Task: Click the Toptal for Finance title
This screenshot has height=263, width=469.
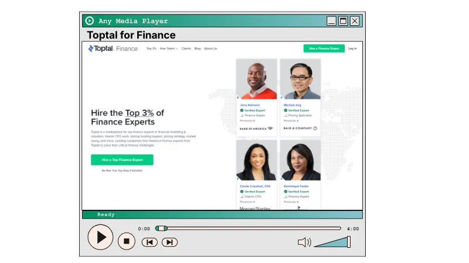Action: [x=131, y=35]
